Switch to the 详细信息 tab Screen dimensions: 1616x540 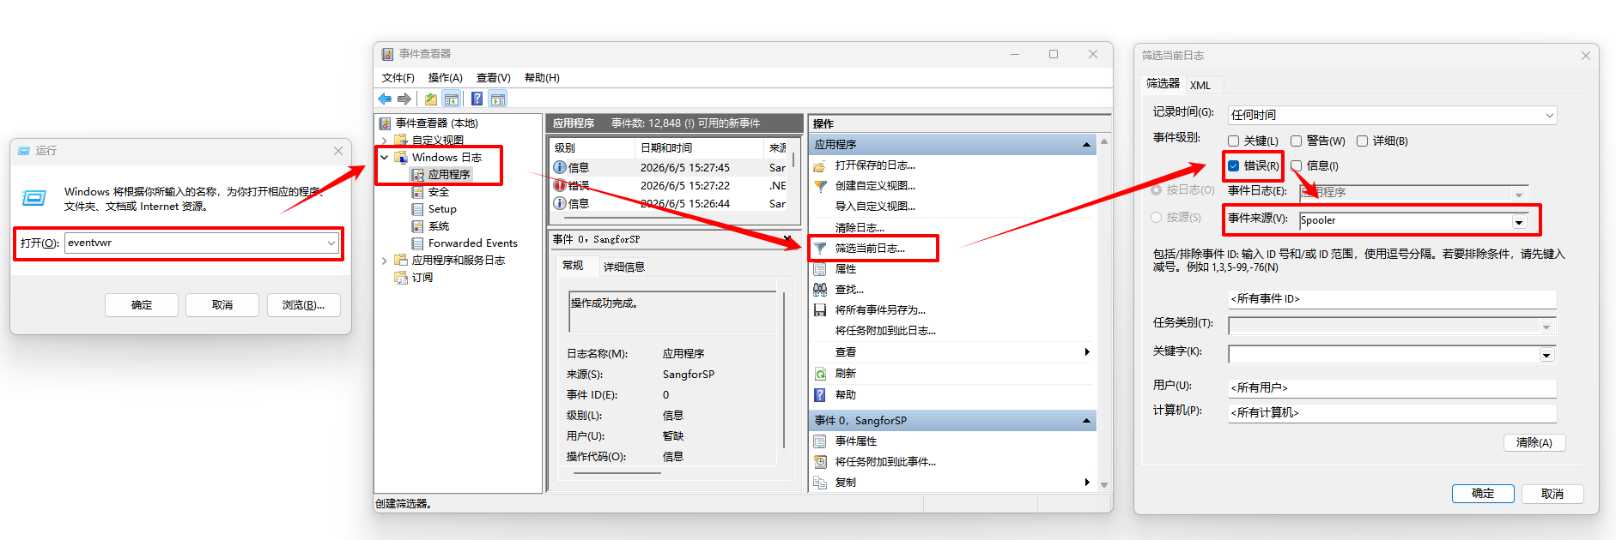pos(624,267)
